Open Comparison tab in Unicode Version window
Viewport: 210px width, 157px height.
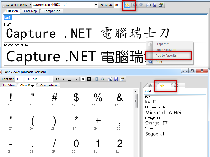(x=49, y=85)
